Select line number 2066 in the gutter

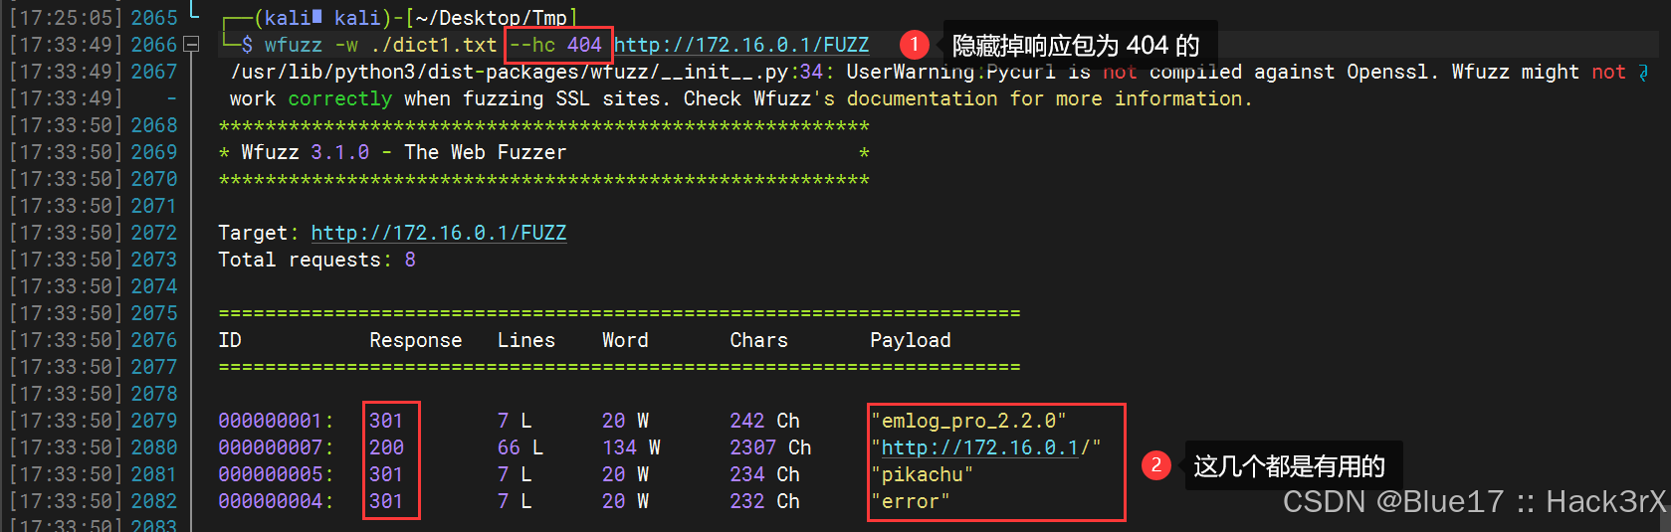(x=154, y=45)
